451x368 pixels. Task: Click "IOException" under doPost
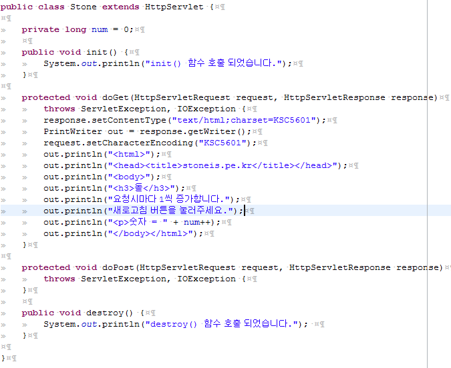click(x=206, y=279)
